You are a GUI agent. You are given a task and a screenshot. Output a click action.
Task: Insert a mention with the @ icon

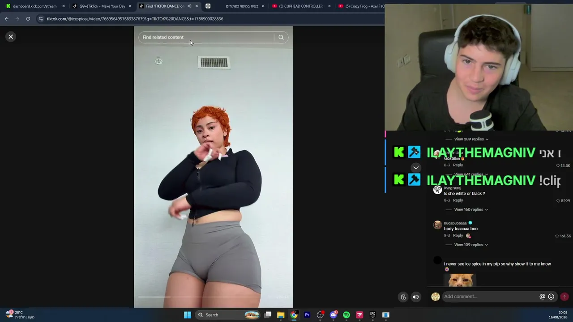point(543,297)
